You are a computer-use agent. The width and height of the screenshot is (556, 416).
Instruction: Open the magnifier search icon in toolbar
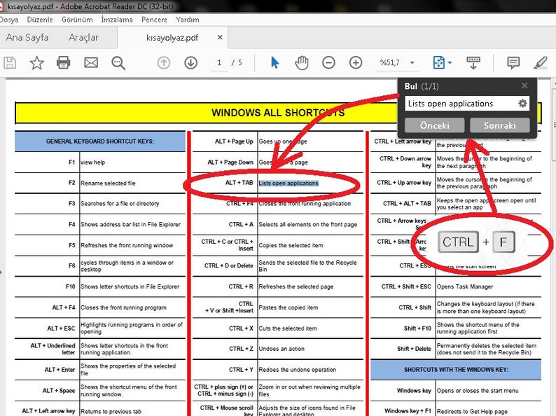click(x=118, y=63)
